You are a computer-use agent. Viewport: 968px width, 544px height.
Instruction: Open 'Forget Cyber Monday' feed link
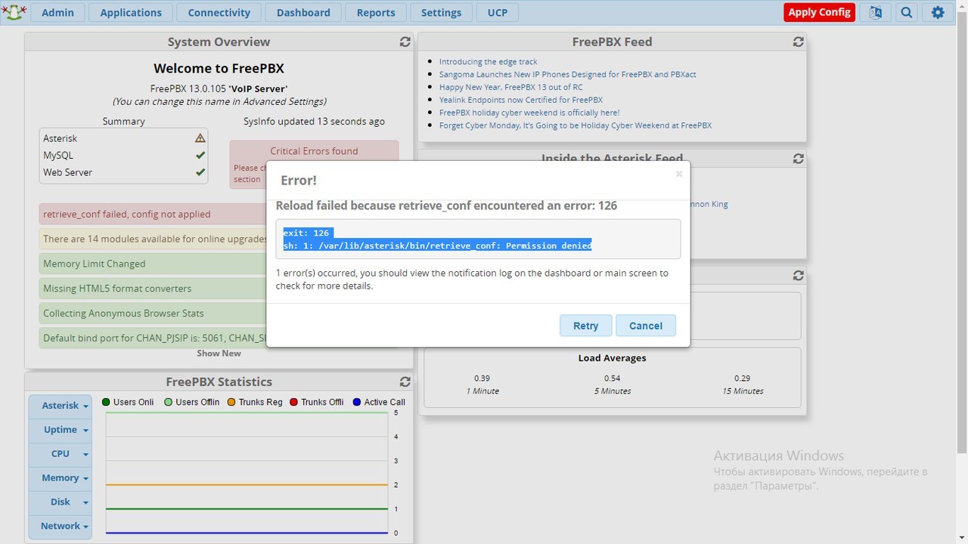click(576, 125)
